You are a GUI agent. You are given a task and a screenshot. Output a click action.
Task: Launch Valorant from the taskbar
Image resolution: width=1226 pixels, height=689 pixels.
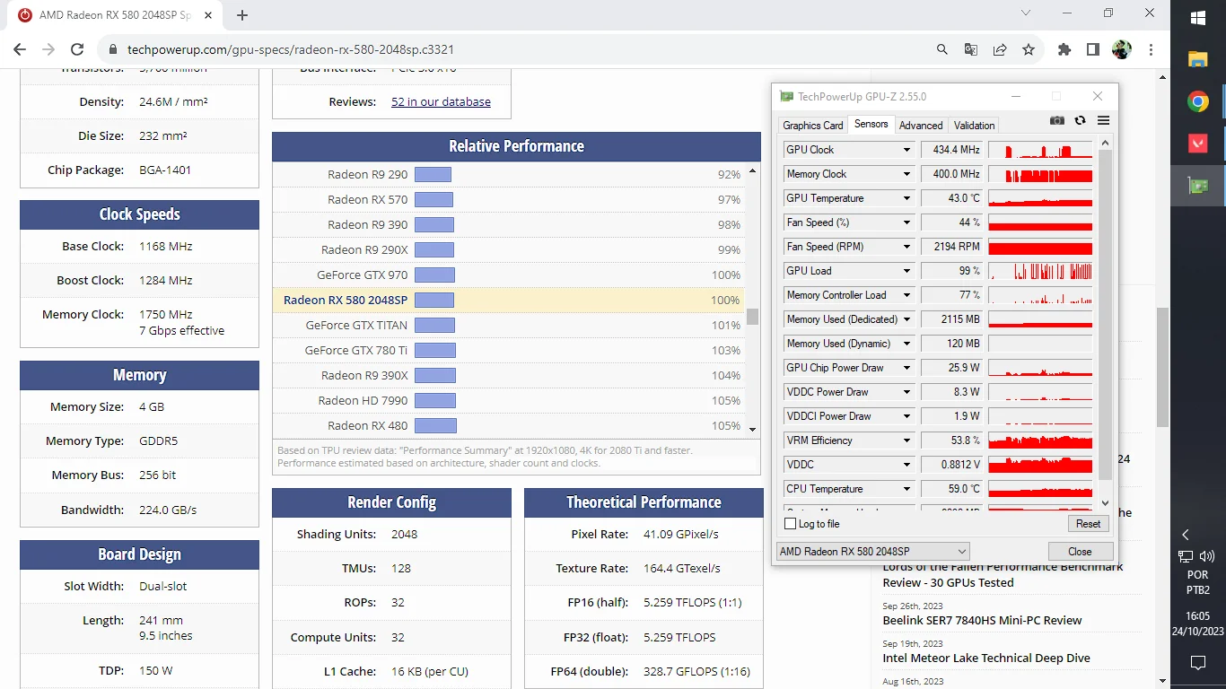(x=1198, y=144)
